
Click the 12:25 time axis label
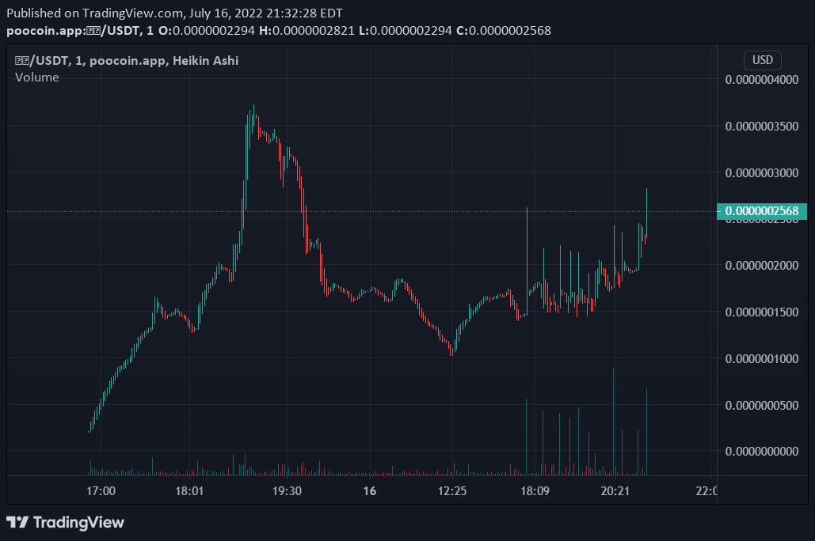pos(452,491)
